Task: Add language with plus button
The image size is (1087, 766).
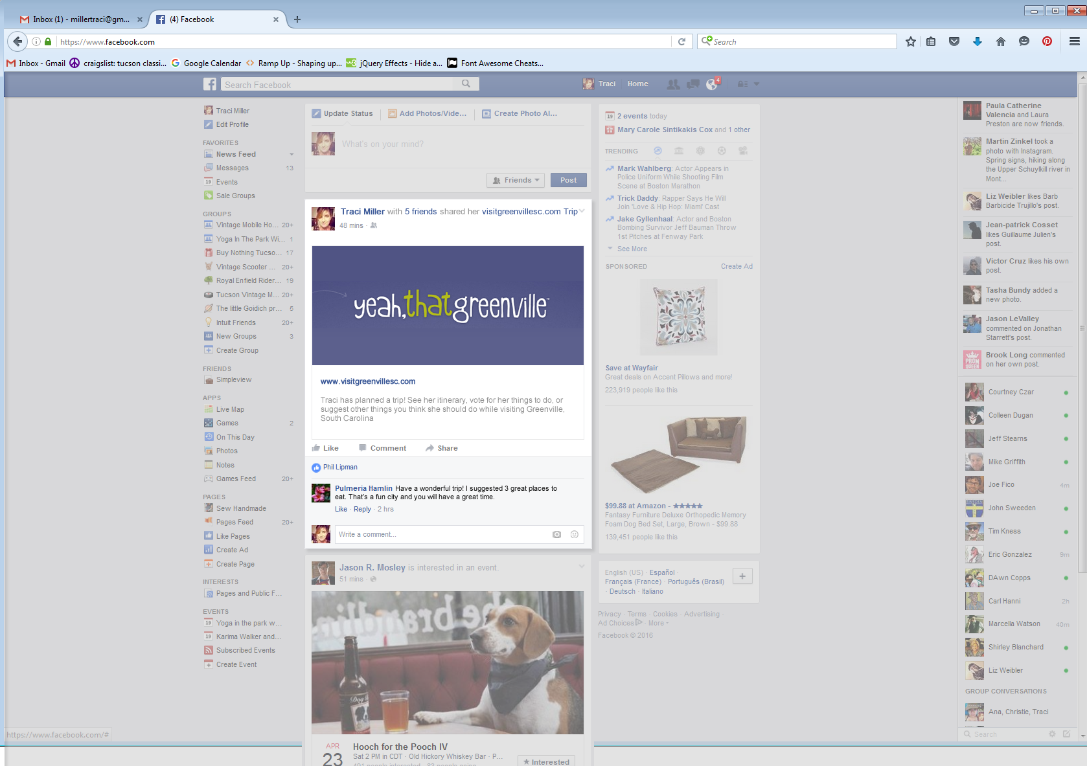Action: (742, 576)
